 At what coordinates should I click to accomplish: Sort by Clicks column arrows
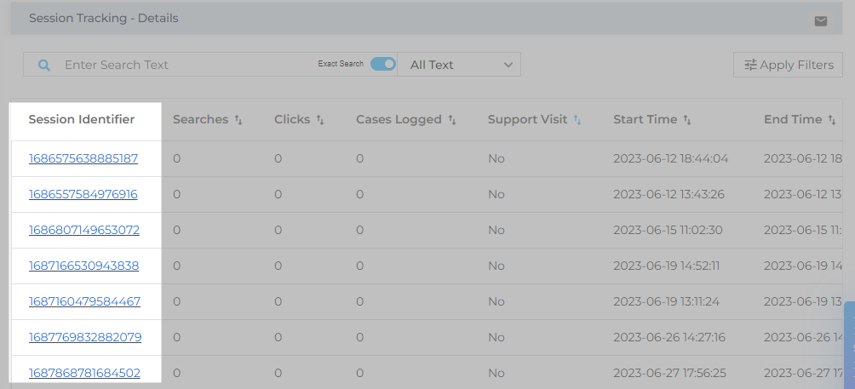(x=320, y=120)
